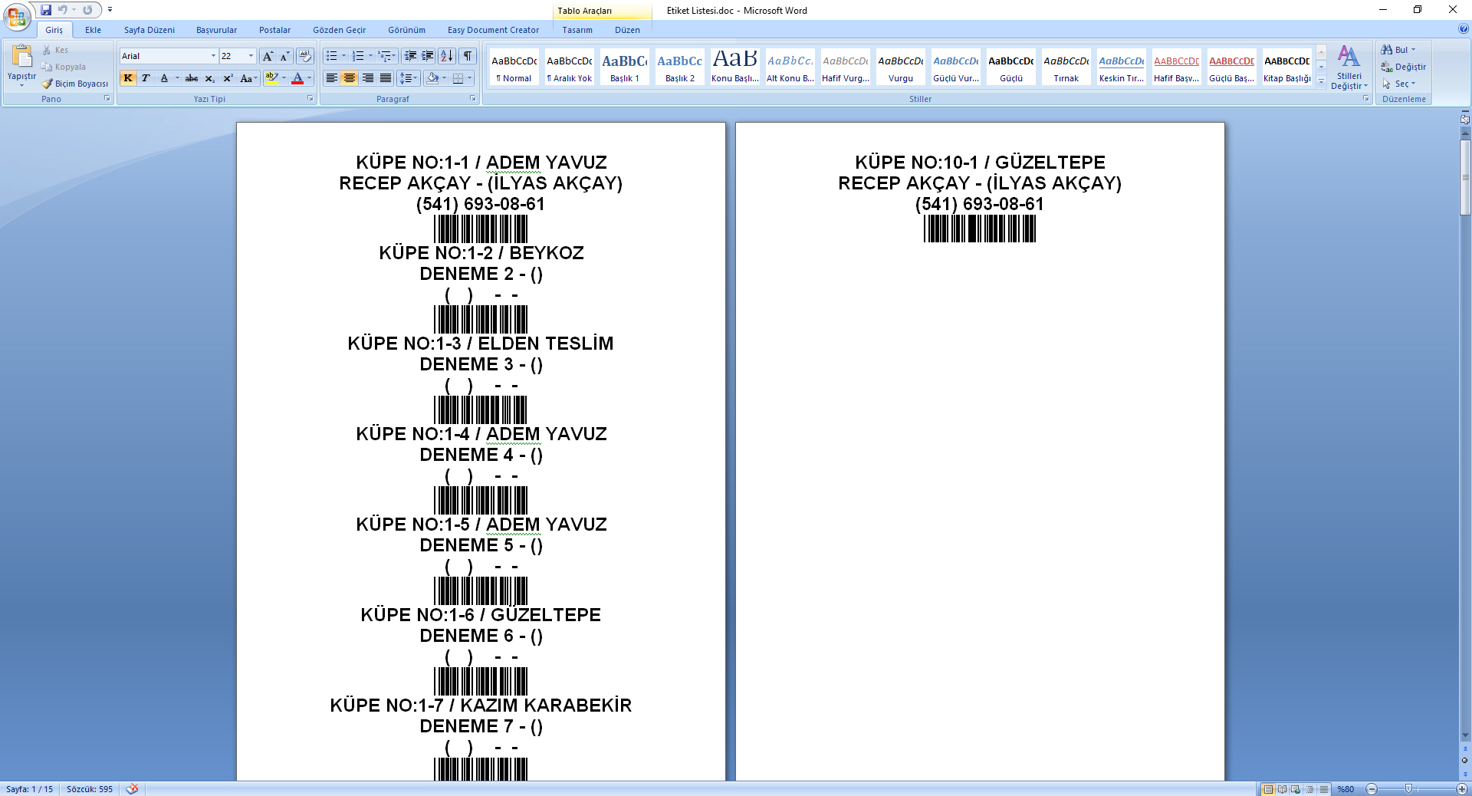
Task: Apply the Başlık 1 style
Action: [624, 67]
